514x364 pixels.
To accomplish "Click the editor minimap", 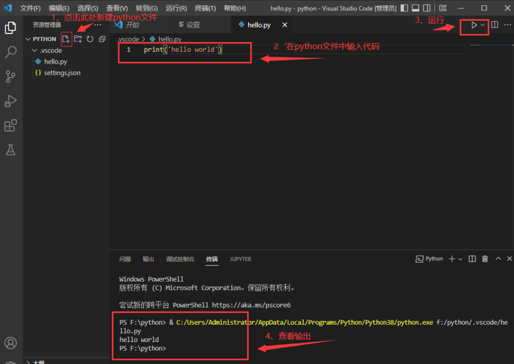I will (x=490, y=45).
